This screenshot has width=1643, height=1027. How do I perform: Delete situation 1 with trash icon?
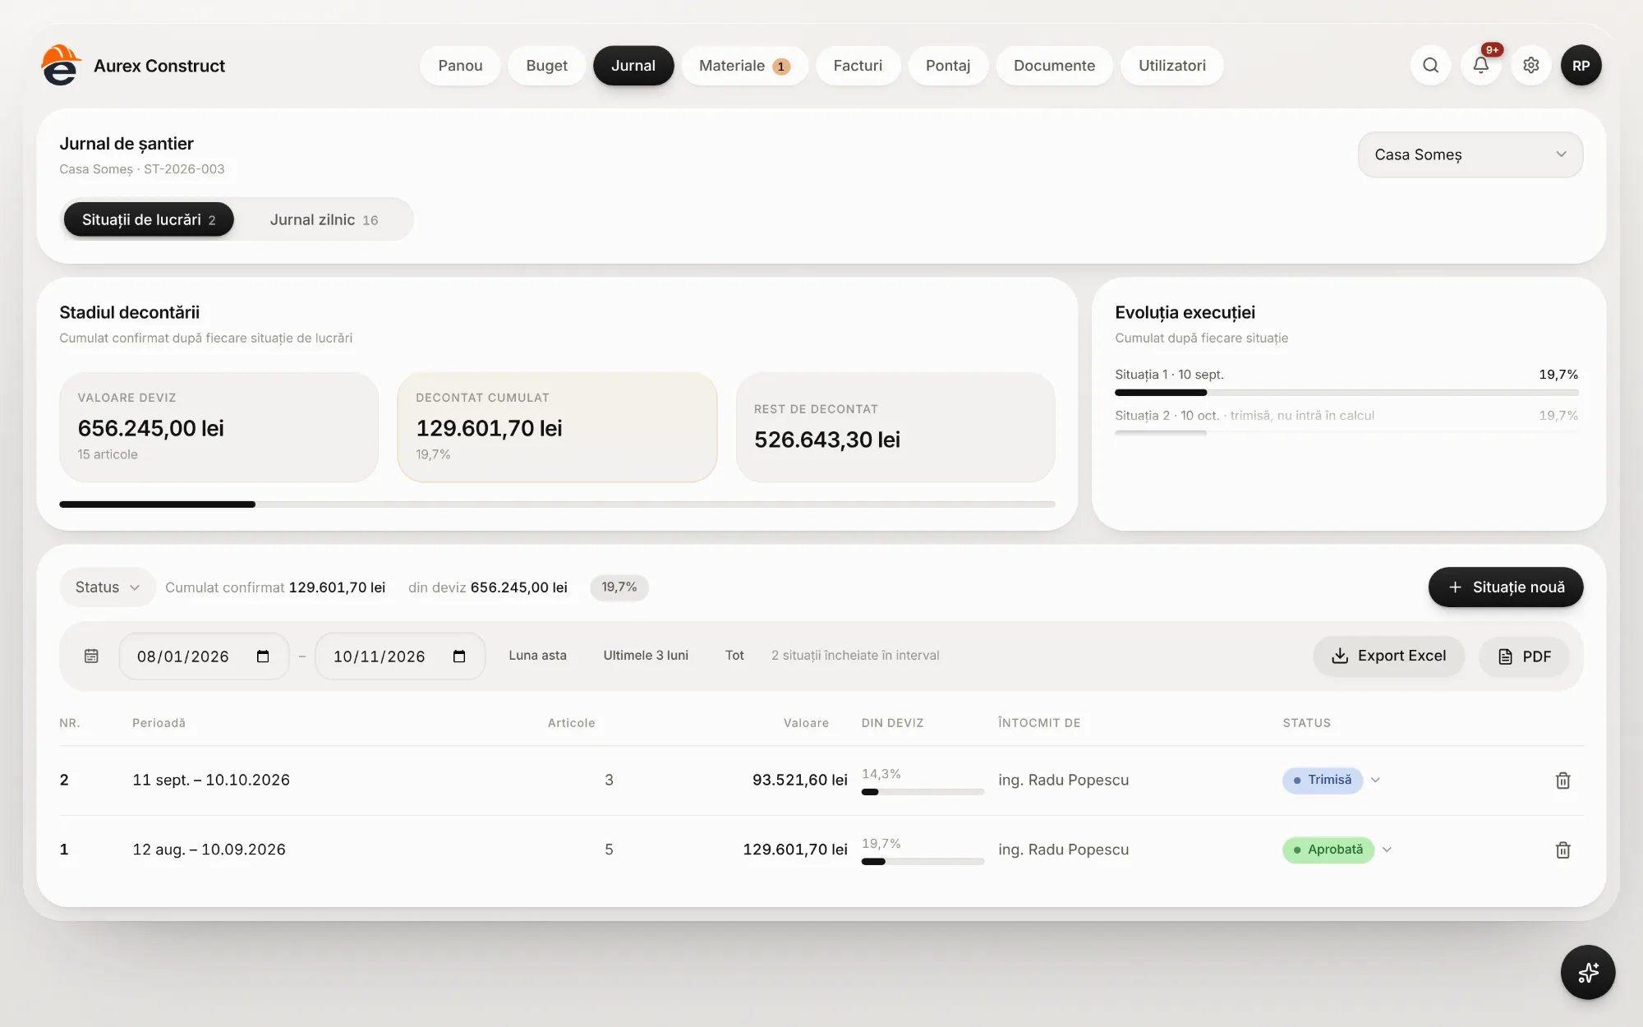click(x=1562, y=850)
